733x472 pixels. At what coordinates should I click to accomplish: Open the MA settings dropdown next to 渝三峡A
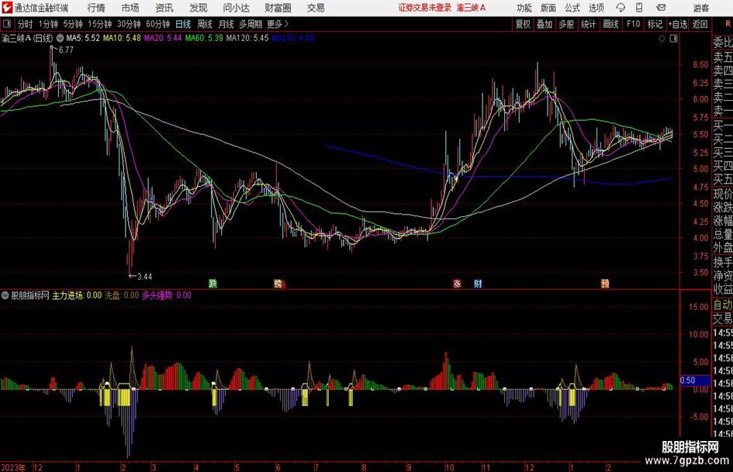(x=60, y=38)
